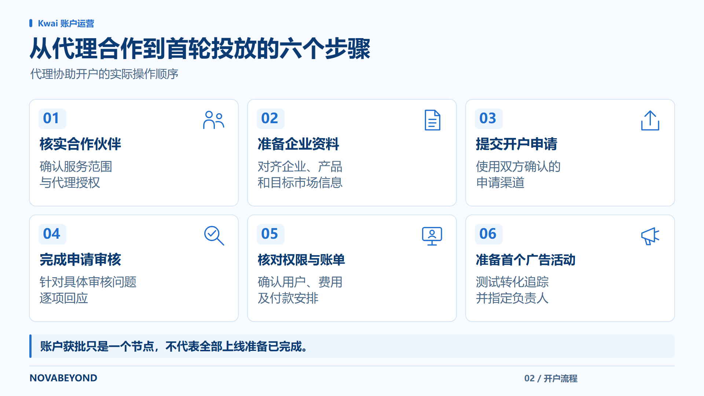The image size is (704, 396).
Task: Select the 03 step number badge
Action: click(488, 118)
